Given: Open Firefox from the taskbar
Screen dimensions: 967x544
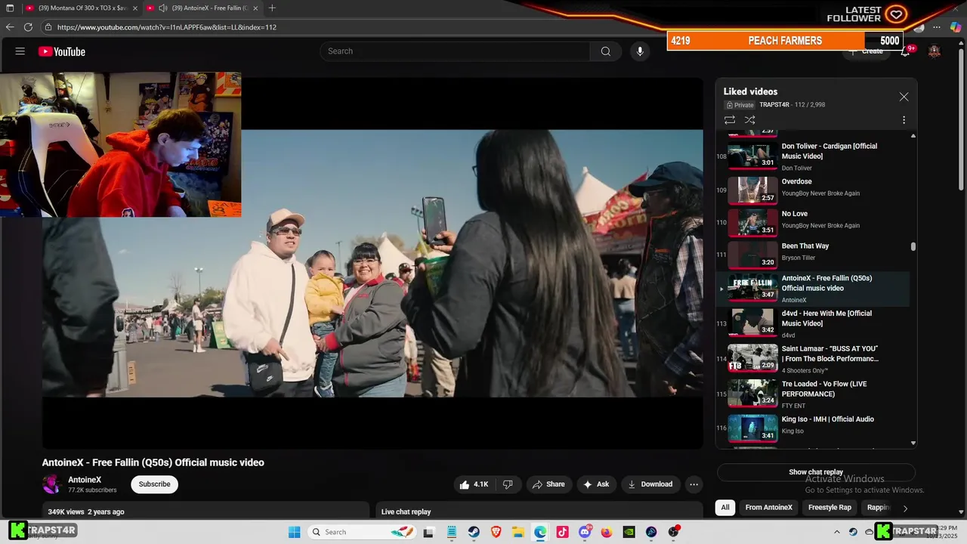Looking at the screenshot, I should [607, 532].
